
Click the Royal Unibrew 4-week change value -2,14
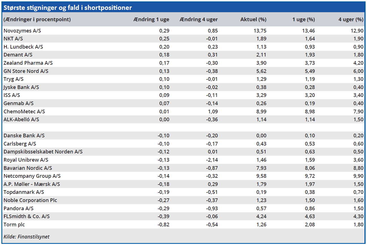tap(212, 160)
